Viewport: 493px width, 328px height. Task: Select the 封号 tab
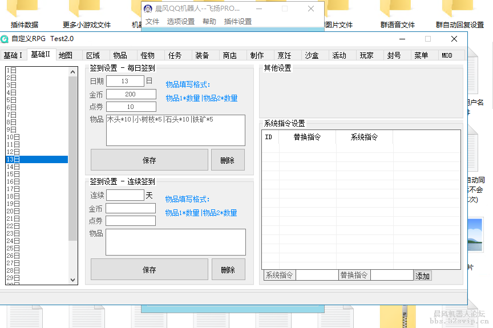(x=397, y=55)
